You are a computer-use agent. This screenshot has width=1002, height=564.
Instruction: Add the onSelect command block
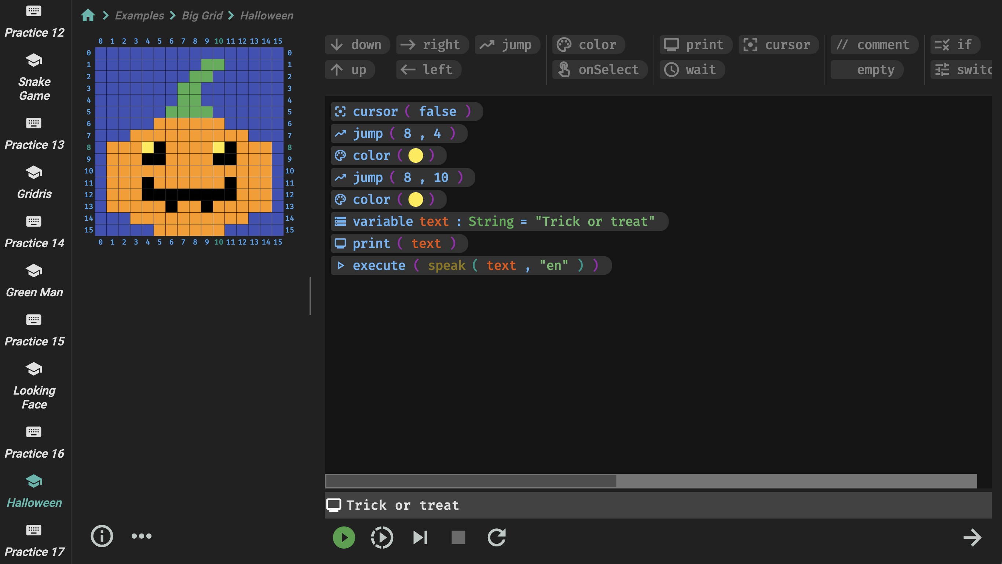click(600, 70)
